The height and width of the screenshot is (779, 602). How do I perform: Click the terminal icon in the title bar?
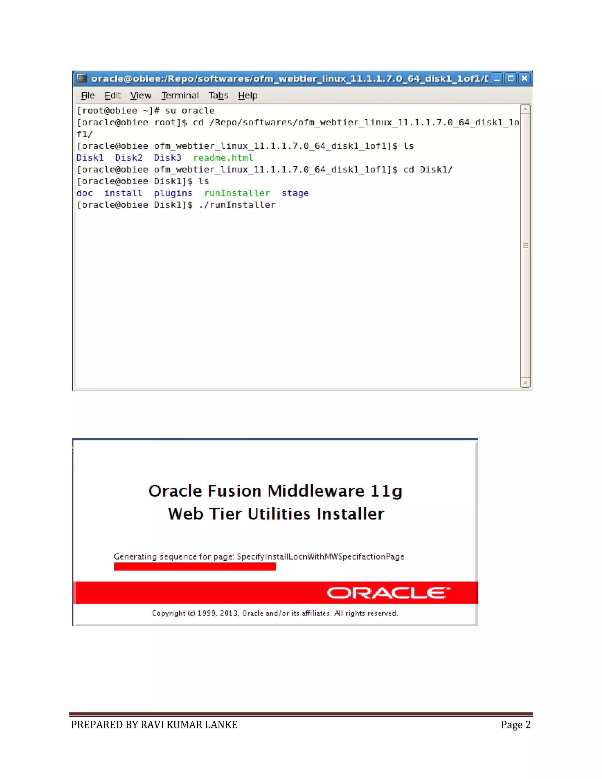point(82,78)
